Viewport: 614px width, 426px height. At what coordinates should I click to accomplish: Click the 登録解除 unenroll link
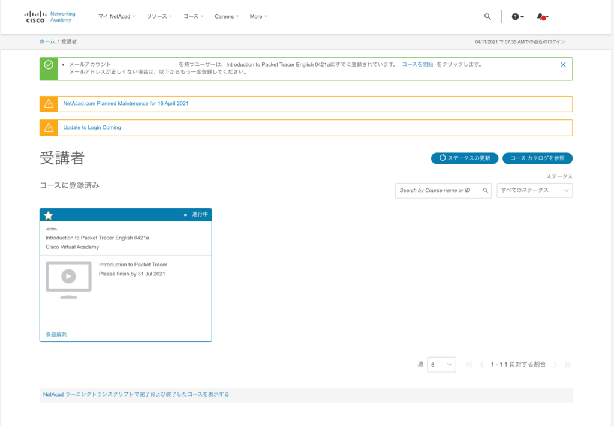pos(56,335)
